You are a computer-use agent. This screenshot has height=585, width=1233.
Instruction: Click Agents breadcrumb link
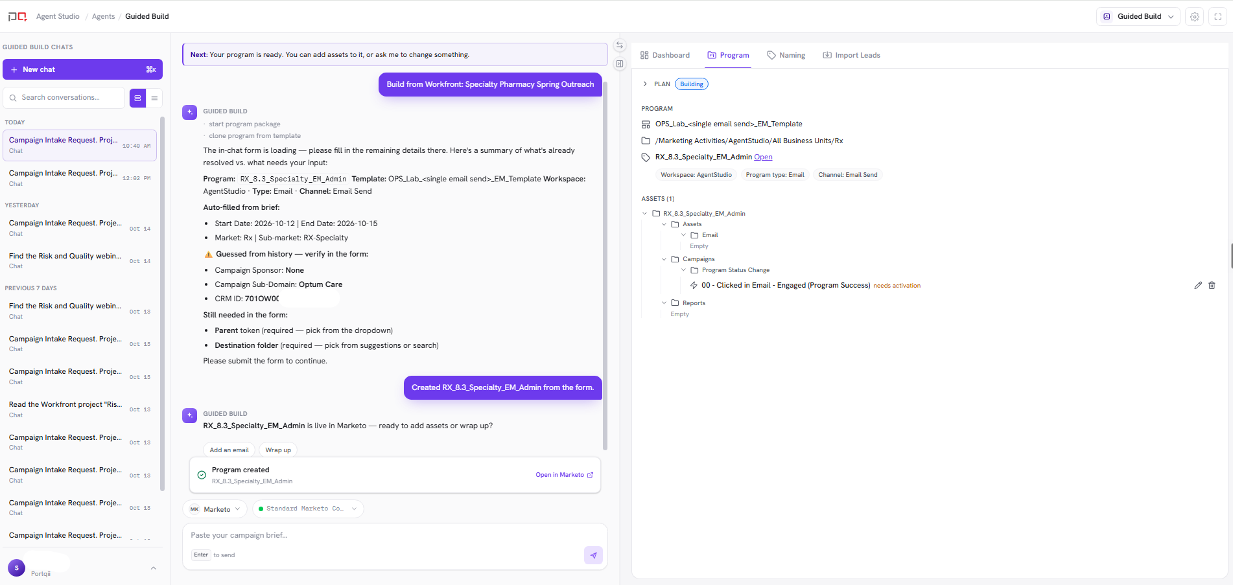point(103,17)
